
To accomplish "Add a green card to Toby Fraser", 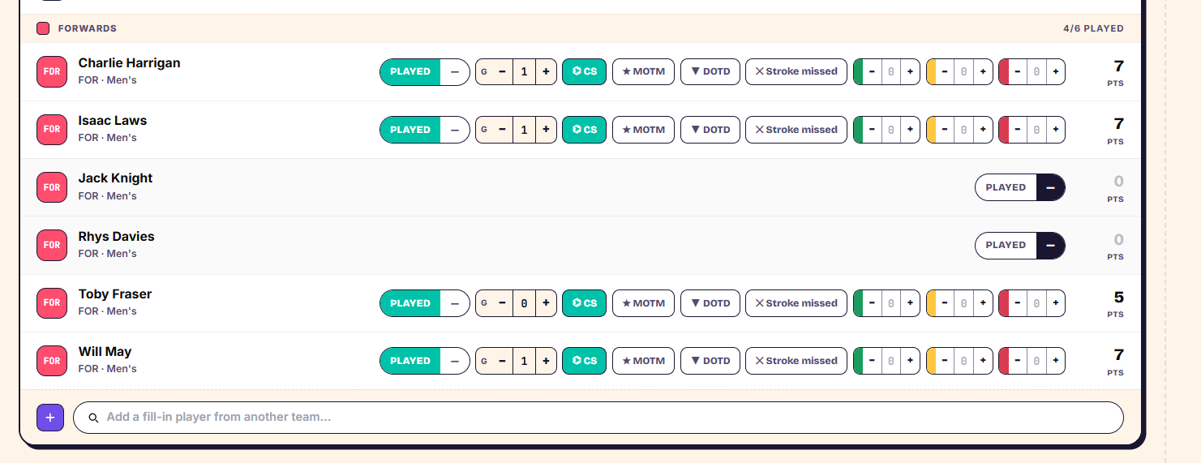I will click(910, 303).
